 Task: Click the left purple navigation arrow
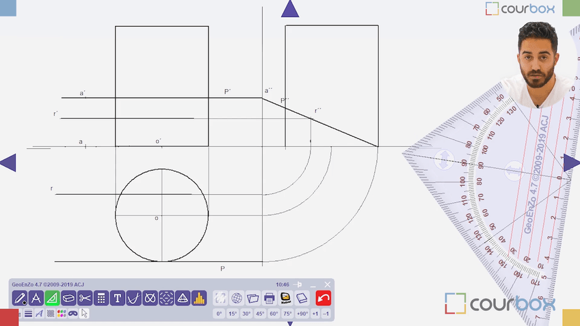8,163
